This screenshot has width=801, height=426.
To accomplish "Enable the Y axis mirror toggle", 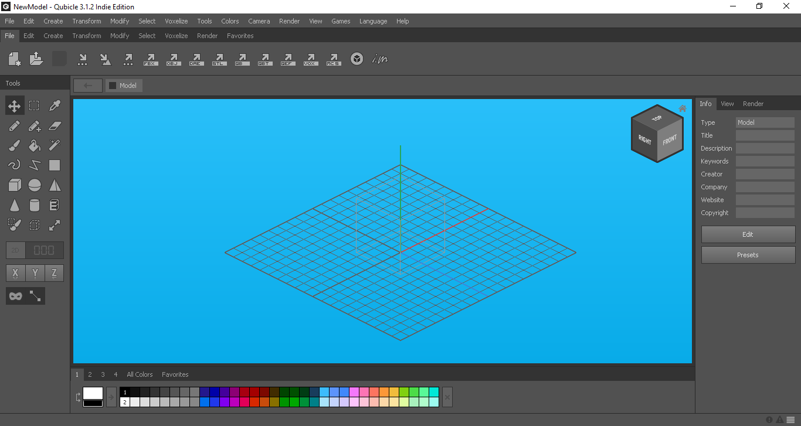I will [x=35, y=272].
